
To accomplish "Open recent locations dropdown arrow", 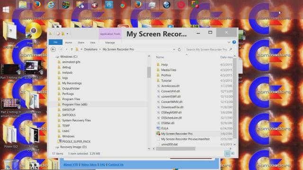I will (66, 50).
